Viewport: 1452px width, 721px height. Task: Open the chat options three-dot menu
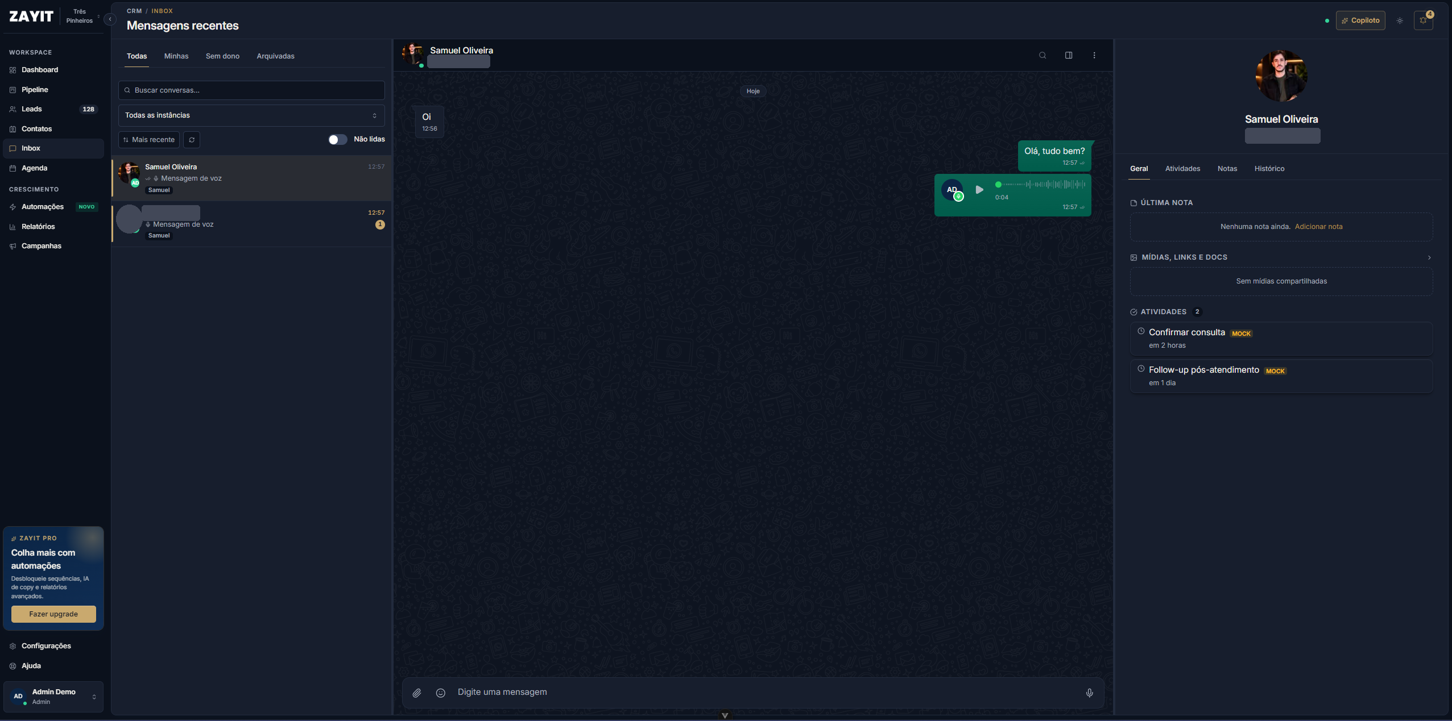click(1094, 55)
